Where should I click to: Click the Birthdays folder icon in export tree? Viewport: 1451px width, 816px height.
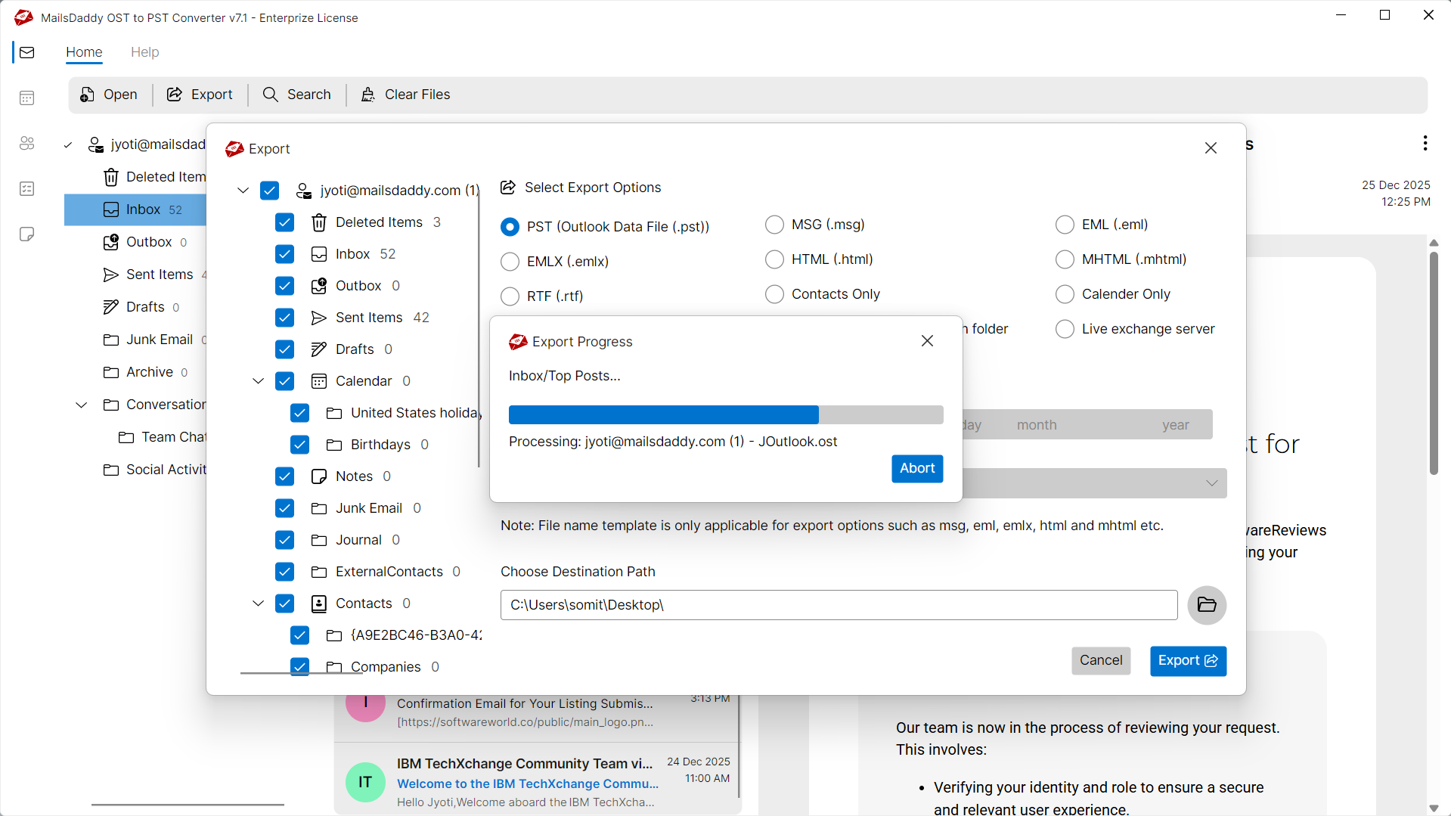coord(334,445)
